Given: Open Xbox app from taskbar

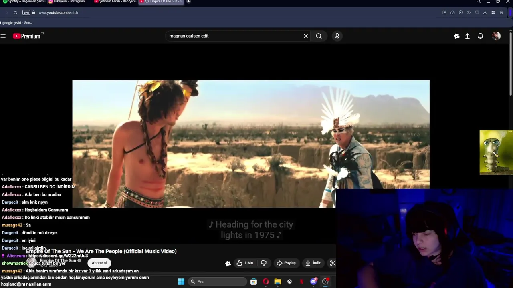Looking at the screenshot, I should (x=289, y=282).
